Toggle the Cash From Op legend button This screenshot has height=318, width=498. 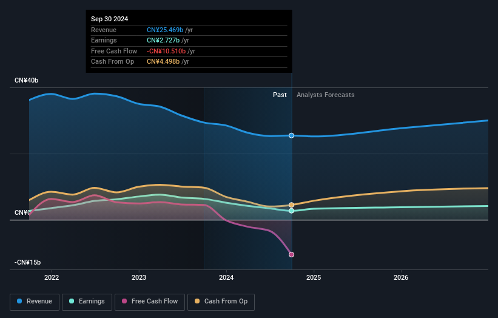point(221,302)
